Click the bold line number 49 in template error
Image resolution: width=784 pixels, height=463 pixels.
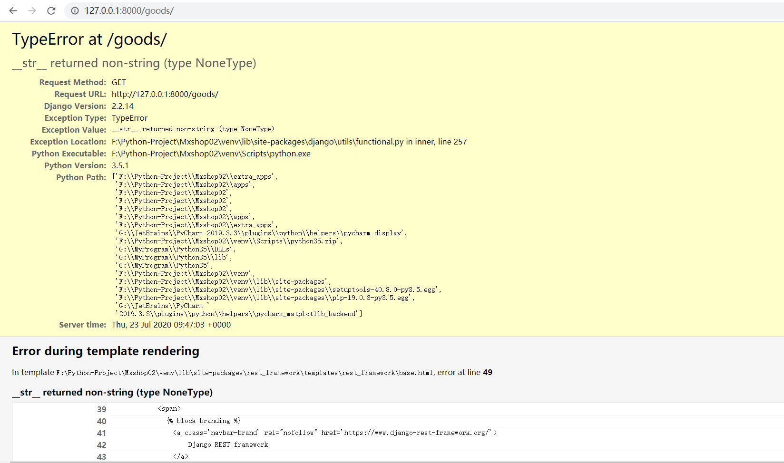point(488,372)
